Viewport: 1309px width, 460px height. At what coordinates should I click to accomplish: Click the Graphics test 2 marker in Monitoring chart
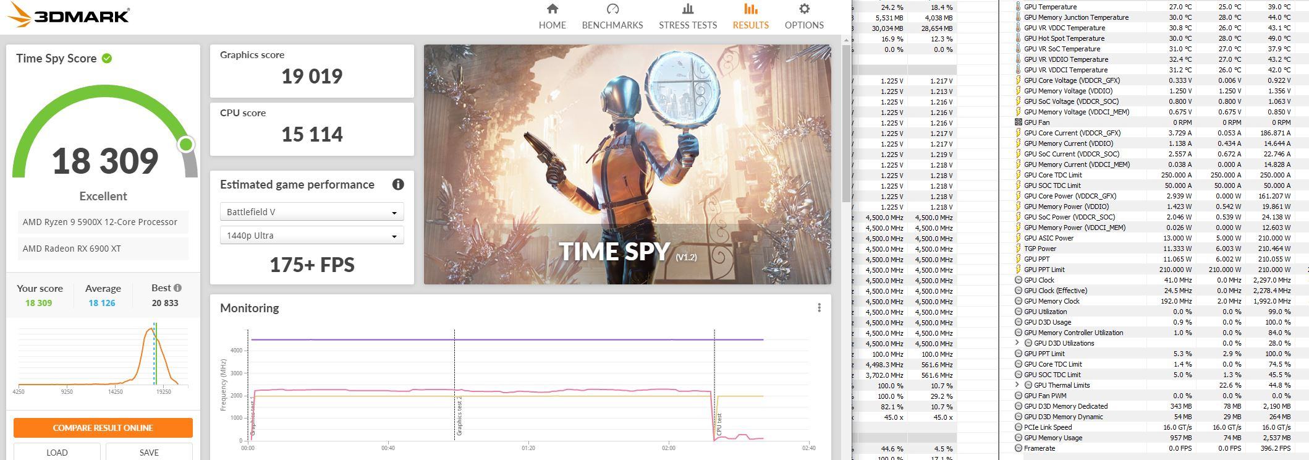tap(459, 417)
